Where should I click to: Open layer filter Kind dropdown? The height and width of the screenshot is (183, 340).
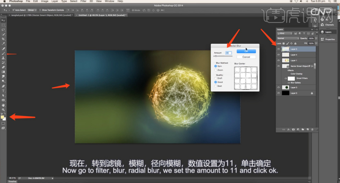pos(285,33)
